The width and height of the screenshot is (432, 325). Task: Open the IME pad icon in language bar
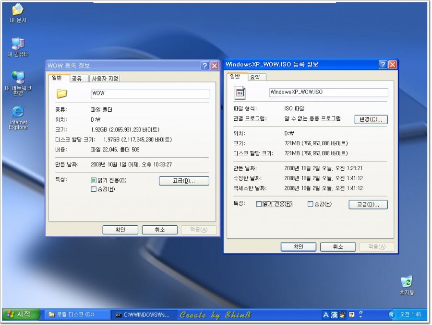342,315
